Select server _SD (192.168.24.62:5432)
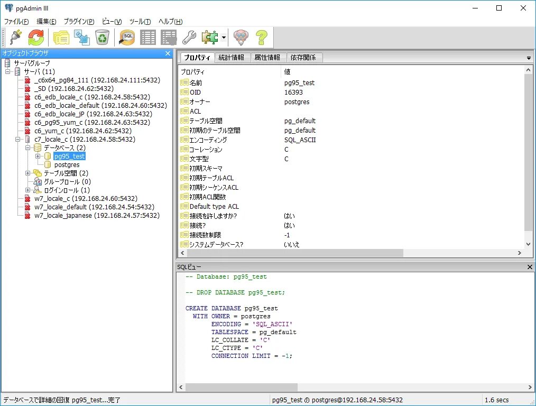Image resolution: width=536 pixels, height=406 pixels. tap(74, 88)
